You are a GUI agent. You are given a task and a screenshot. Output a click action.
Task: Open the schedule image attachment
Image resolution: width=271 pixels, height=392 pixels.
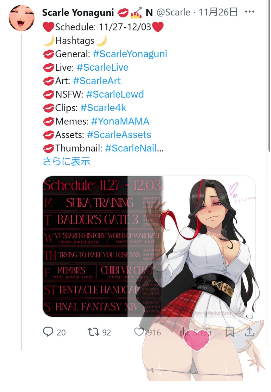click(x=149, y=246)
